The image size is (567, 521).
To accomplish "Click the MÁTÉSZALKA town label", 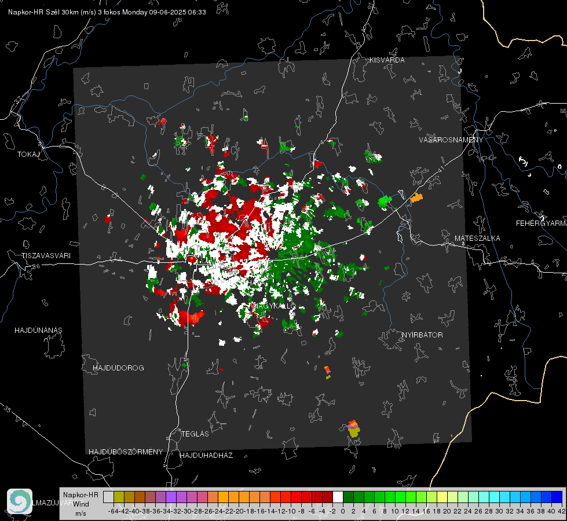I will (x=477, y=239).
